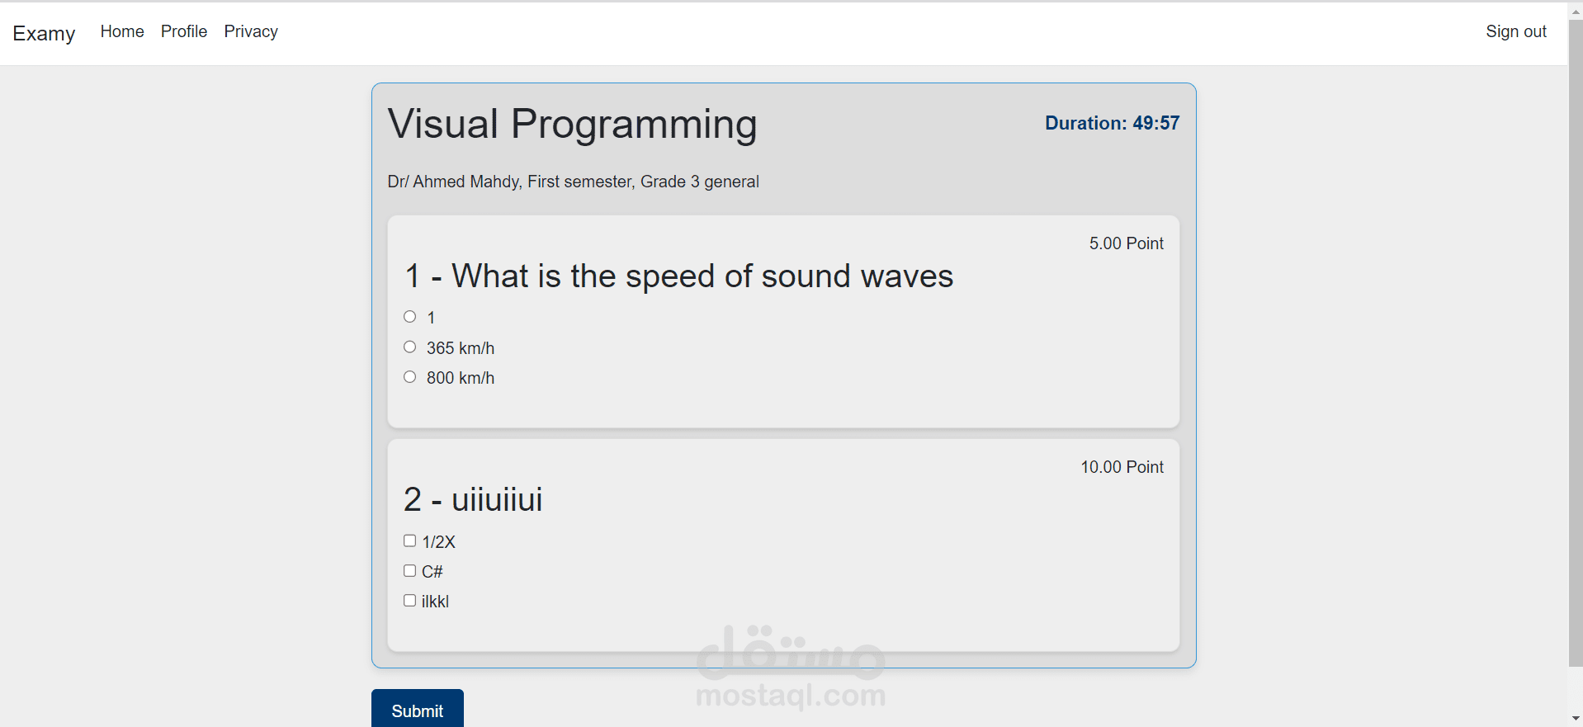
Task: Check the 1/2X checkbox
Action: (409, 541)
